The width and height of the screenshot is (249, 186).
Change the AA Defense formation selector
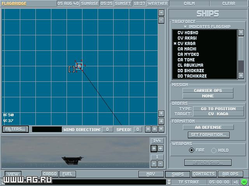pos(208,127)
